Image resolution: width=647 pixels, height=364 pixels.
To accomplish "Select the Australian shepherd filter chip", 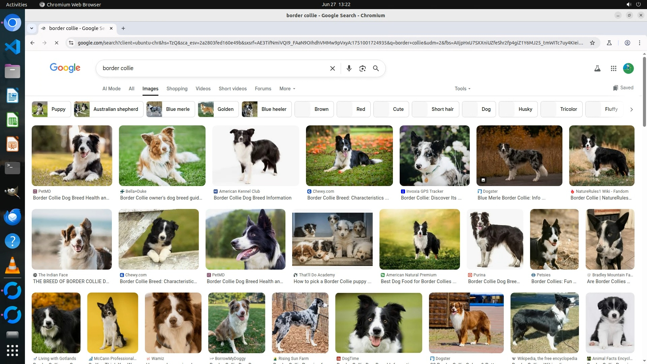I will 109,109.
